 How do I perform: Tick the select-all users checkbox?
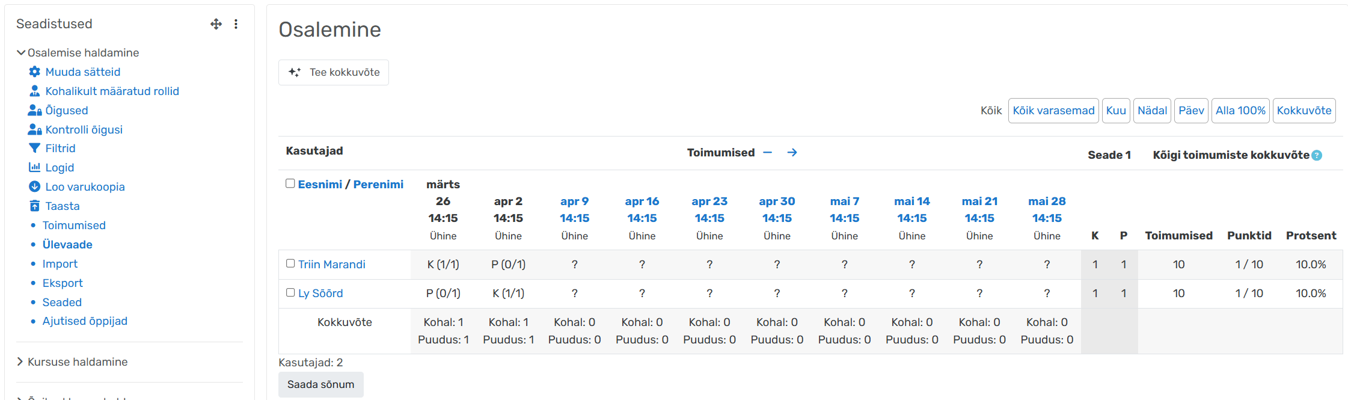point(290,183)
